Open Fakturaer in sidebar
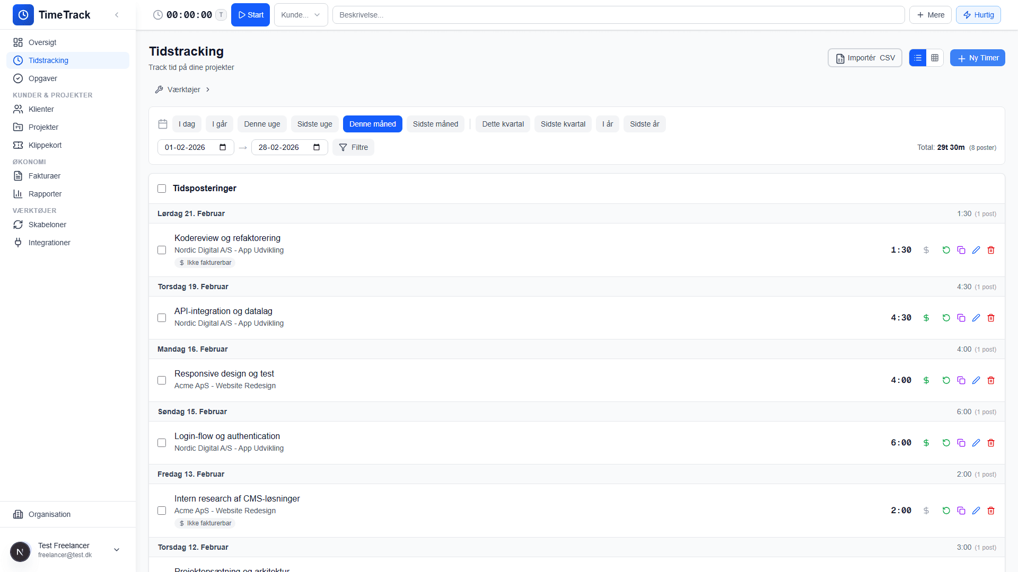The image size is (1018, 572). point(68,176)
